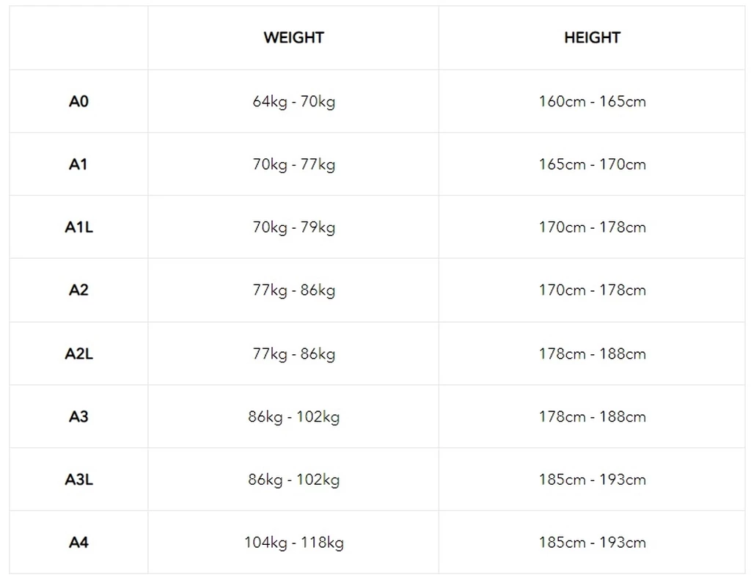The image size is (751, 583).
Task: Click the 64kg - 70kg weight cell
Action: (293, 101)
